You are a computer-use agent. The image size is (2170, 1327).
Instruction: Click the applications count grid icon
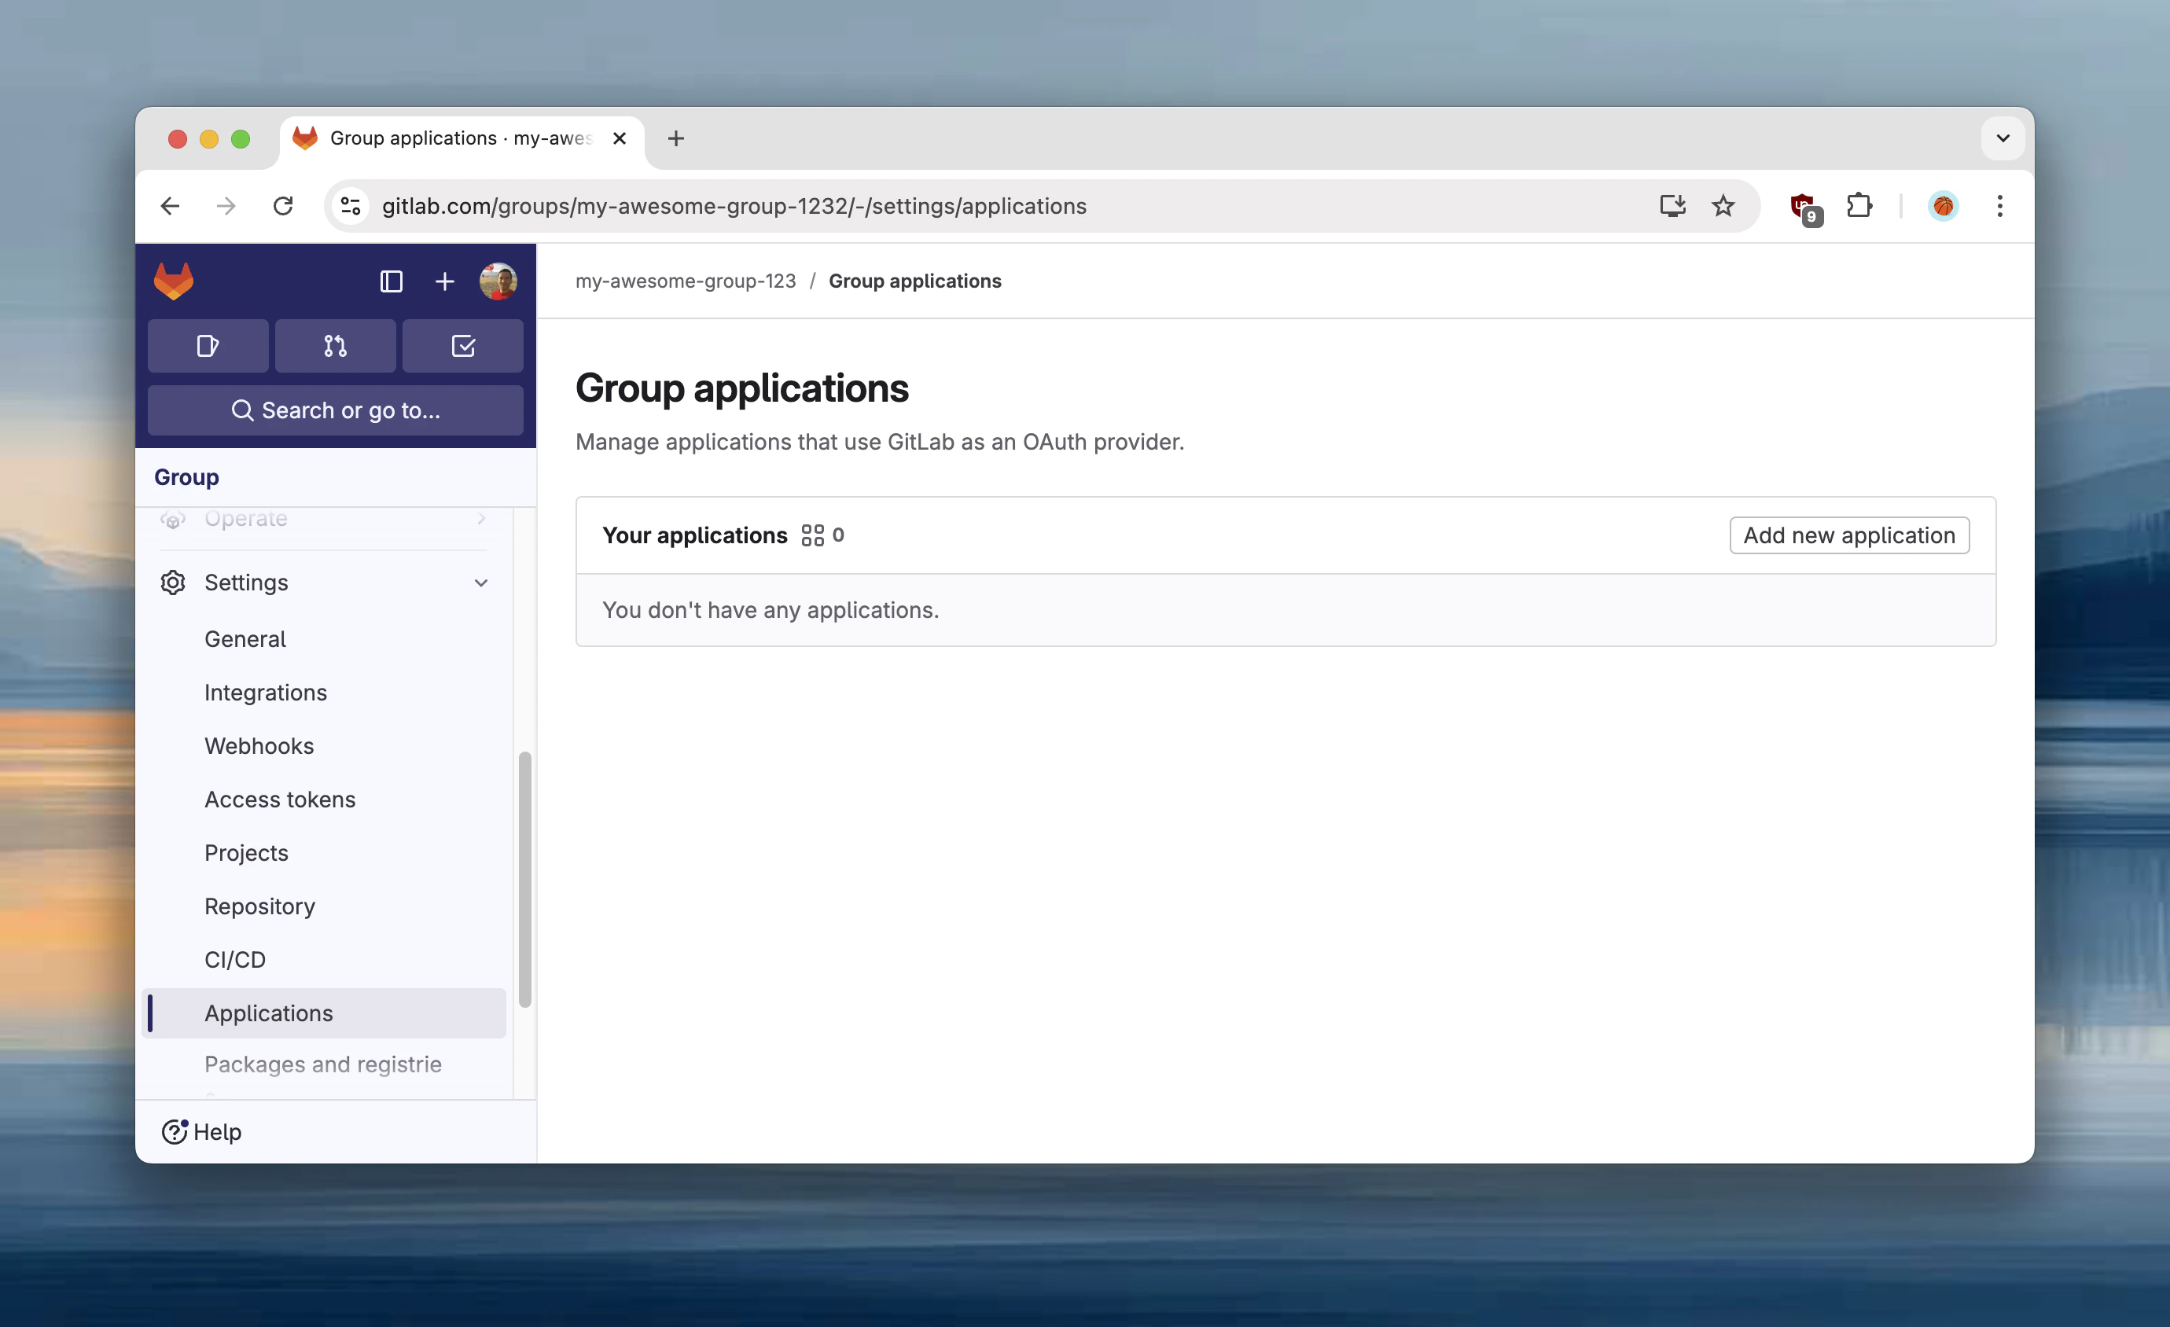coord(812,535)
